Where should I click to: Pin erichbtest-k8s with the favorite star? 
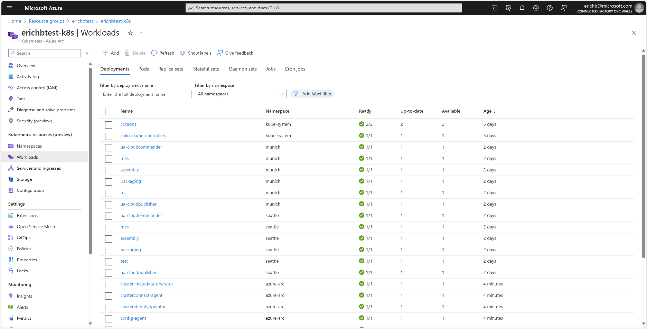[130, 33]
